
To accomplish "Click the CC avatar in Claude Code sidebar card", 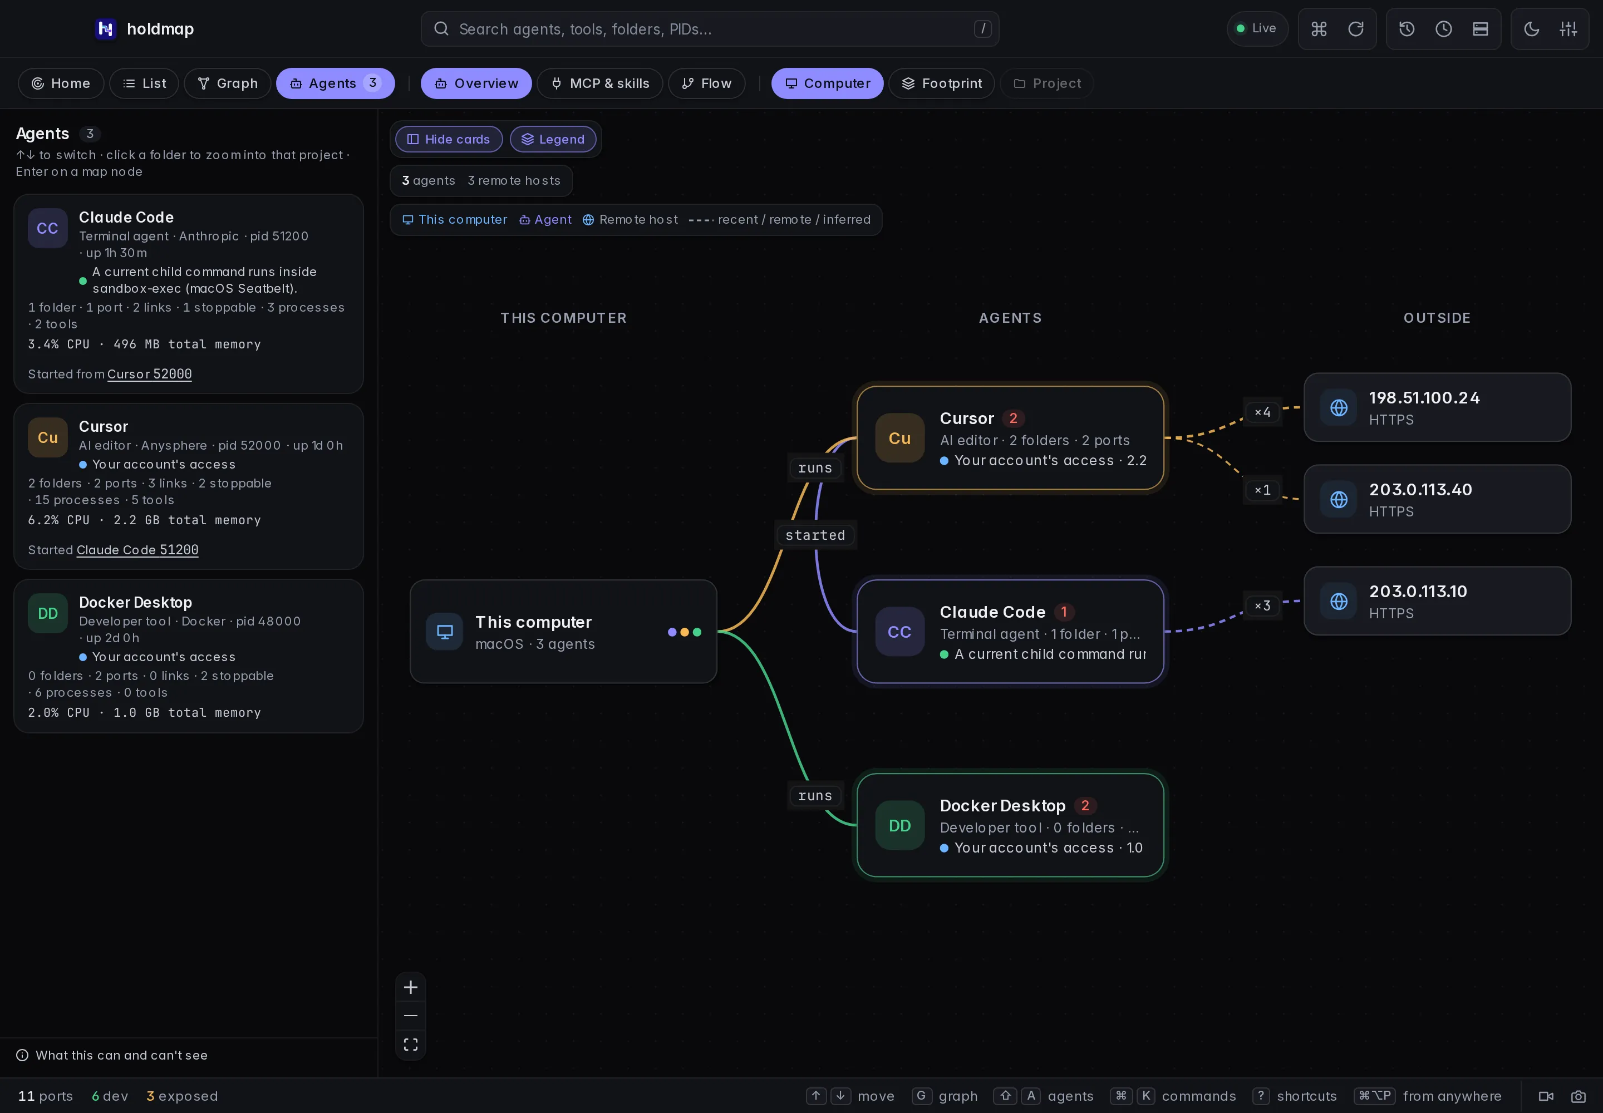I will point(47,228).
